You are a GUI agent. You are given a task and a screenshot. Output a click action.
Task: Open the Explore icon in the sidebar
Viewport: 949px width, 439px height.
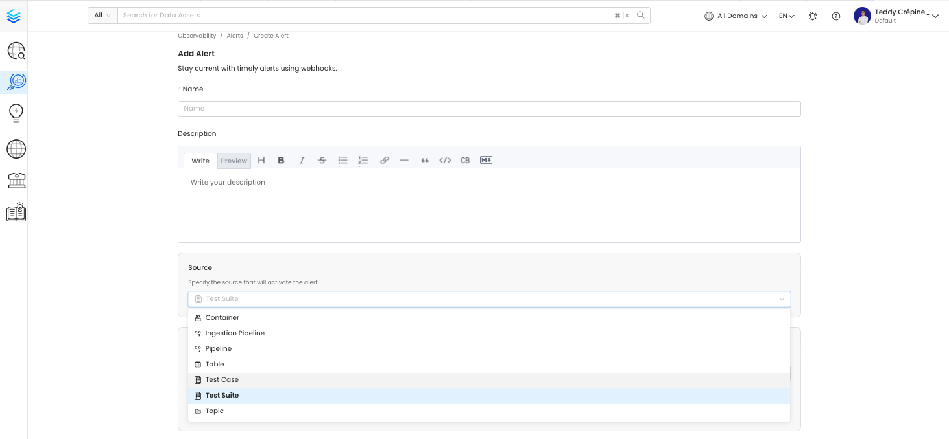point(16,51)
